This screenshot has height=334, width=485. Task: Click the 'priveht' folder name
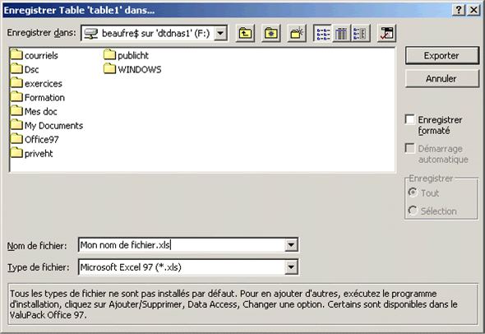(39, 154)
